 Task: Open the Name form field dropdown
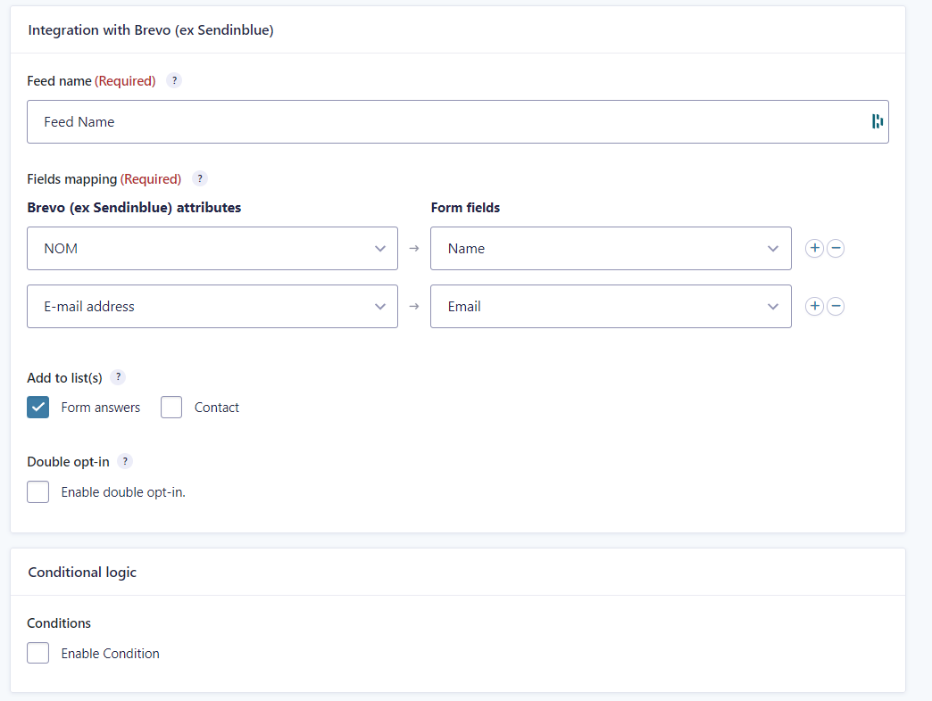coord(611,248)
